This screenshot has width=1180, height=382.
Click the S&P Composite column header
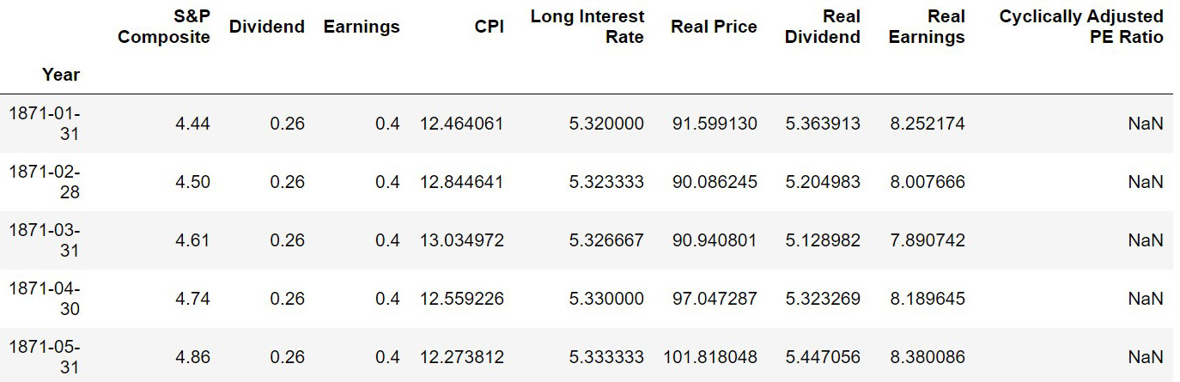click(164, 27)
